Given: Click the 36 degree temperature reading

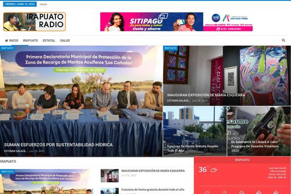Looking at the screenshot, I should coord(203,169).
